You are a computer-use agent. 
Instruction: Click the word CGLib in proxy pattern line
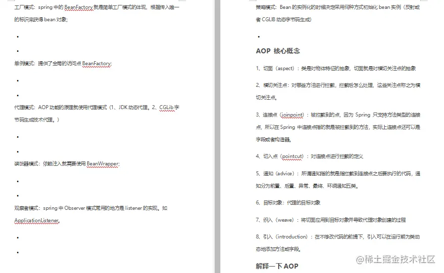point(167,108)
